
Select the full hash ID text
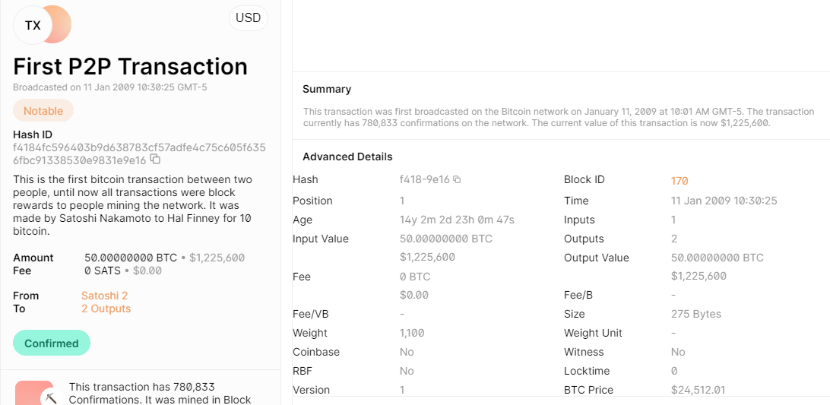coord(139,153)
